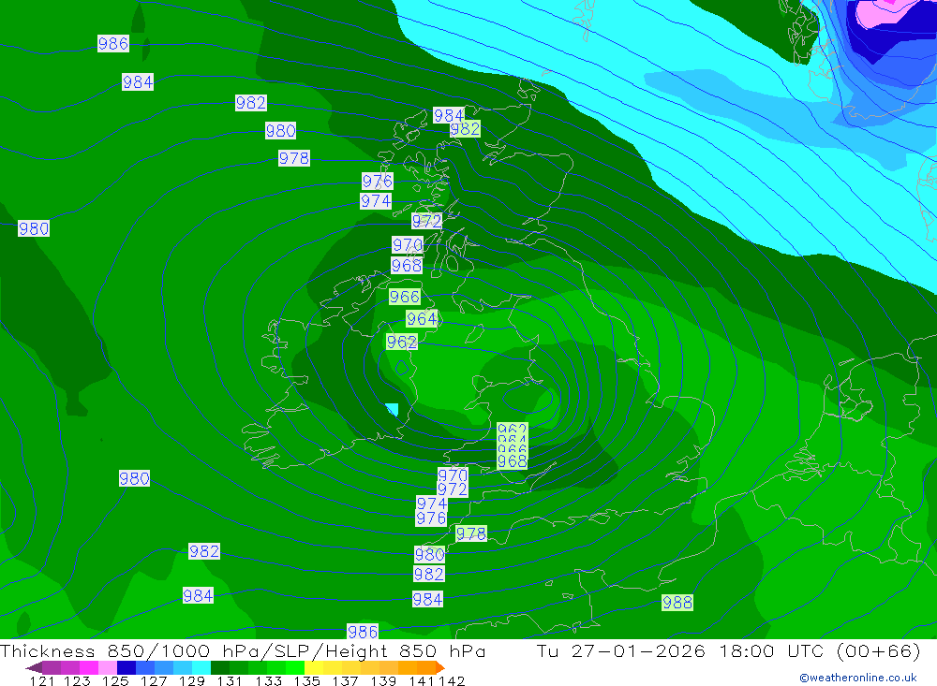Click the 966 pressure label near Northern Ireland
This screenshot has height=686, width=937.
[x=405, y=297]
